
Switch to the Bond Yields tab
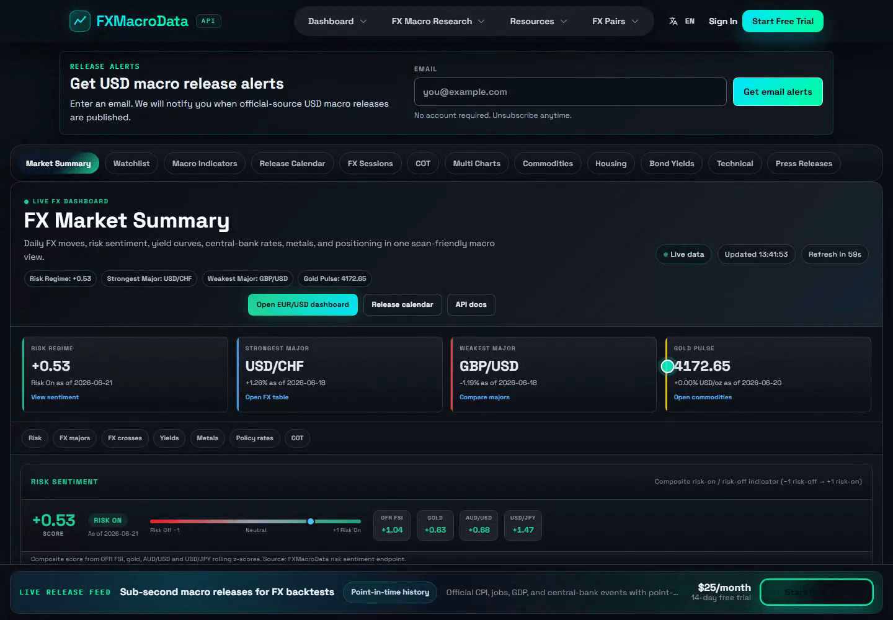point(672,164)
